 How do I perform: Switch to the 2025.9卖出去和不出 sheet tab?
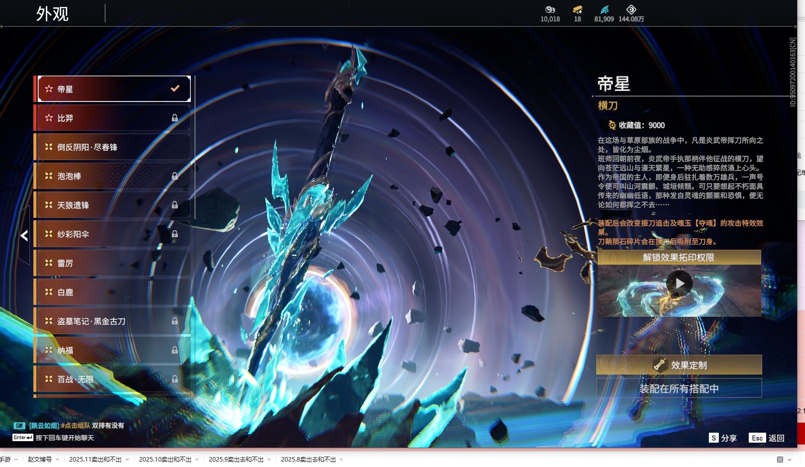(236, 460)
